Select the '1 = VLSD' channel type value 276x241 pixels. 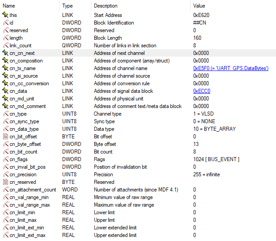coord(203,114)
